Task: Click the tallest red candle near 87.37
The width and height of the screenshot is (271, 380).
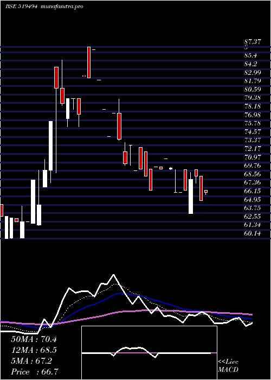Action: [x=89, y=62]
